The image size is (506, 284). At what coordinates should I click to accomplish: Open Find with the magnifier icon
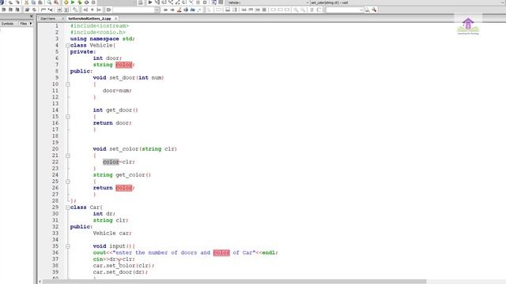tap(49, 2)
